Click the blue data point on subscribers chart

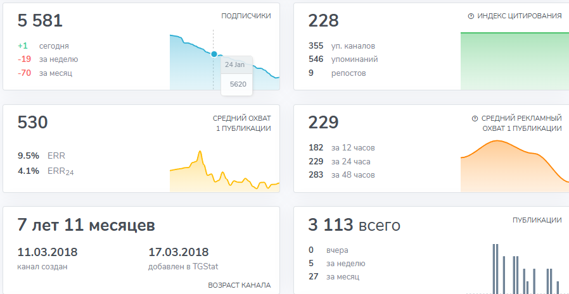(x=214, y=54)
